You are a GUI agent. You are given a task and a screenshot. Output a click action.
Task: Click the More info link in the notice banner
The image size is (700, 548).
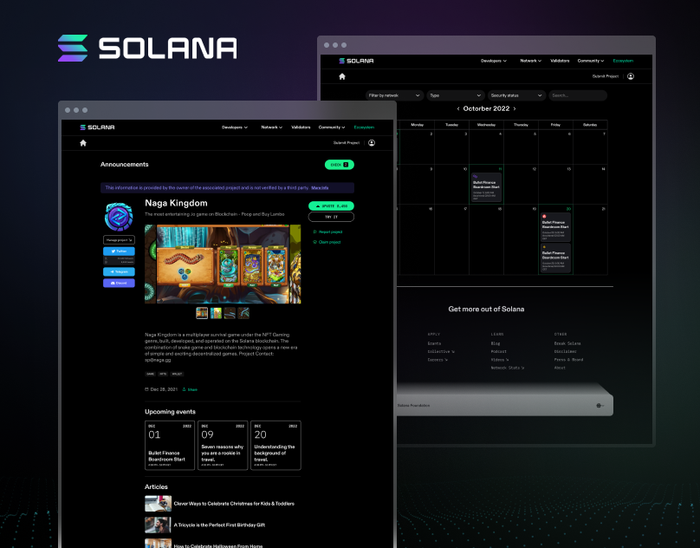tap(320, 188)
